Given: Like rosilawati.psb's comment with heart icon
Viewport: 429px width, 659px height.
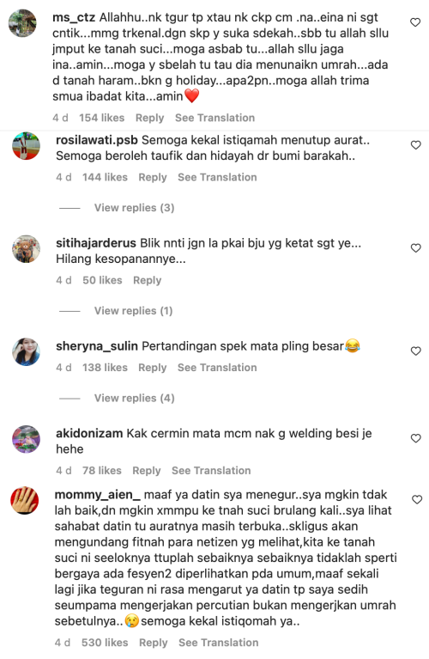Looking at the screenshot, I should [415, 145].
